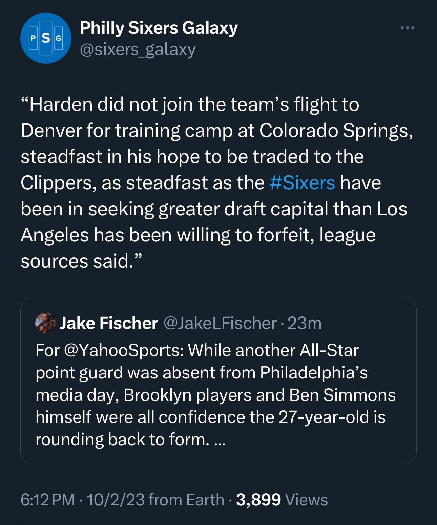Open the PSG profile avatar
437x525 pixels.
click(x=46, y=38)
